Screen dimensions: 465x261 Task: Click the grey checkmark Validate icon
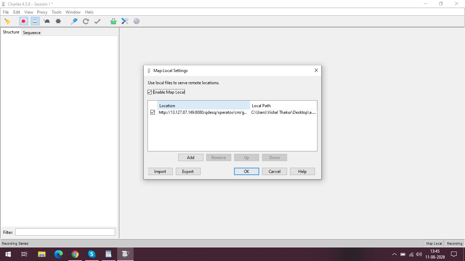coord(97,21)
